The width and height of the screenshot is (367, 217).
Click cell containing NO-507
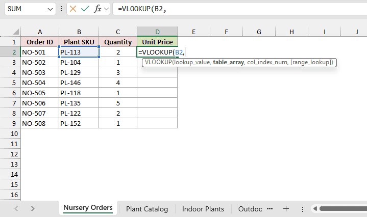[40, 113]
